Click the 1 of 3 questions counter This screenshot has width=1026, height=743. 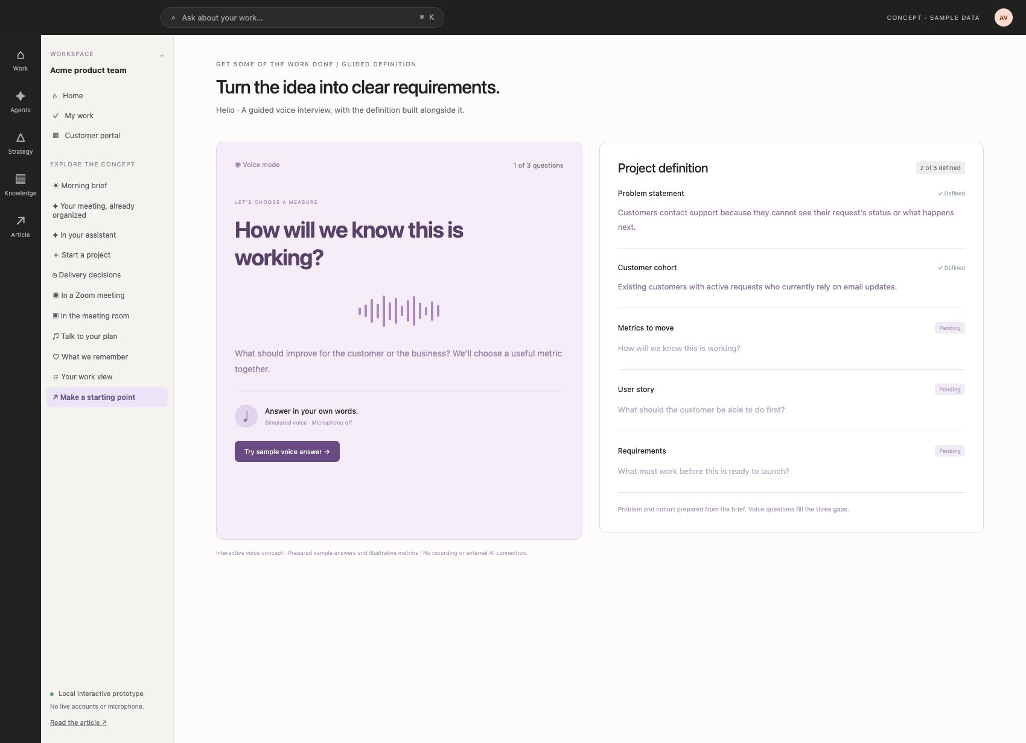538,165
